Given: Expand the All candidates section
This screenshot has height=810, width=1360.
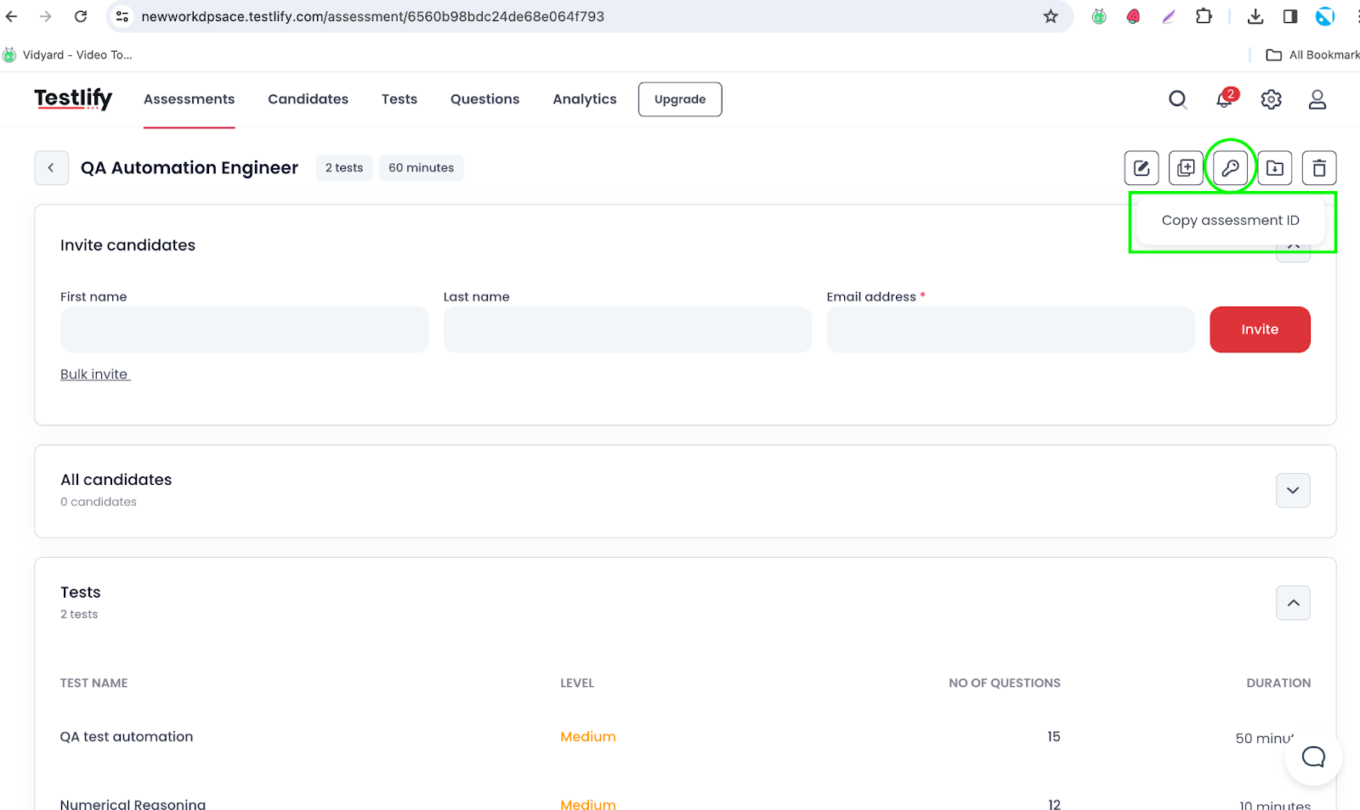Looking at the screenshot, I should pyautogui.click(x=1292, y=490).
